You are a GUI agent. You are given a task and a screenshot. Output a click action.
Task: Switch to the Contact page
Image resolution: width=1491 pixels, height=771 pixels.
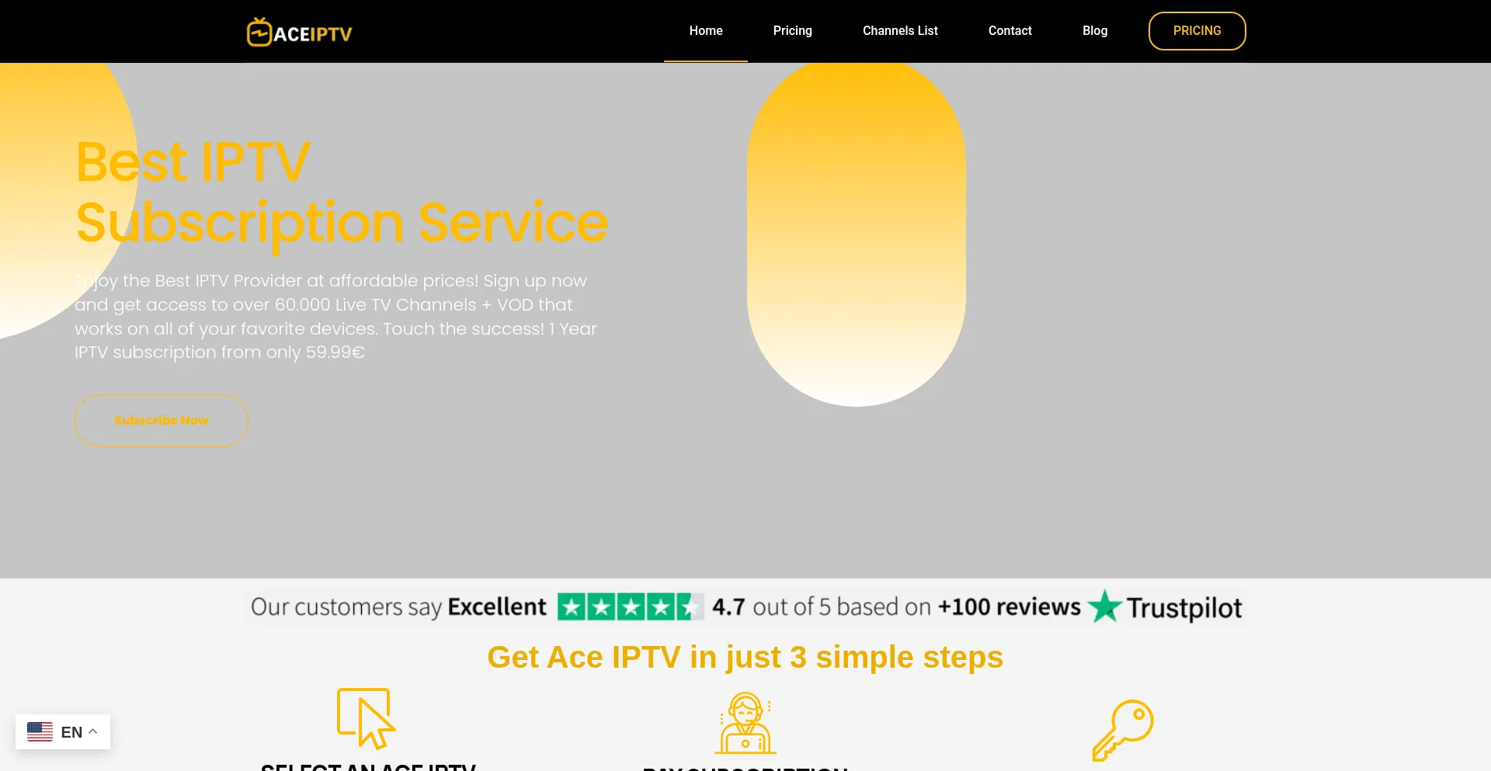[1010, 31]
